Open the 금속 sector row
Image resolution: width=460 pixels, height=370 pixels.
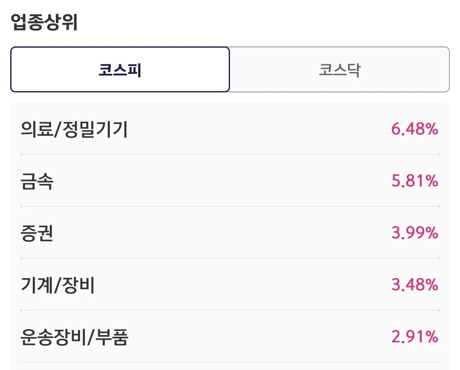click(x=230, y=181)
